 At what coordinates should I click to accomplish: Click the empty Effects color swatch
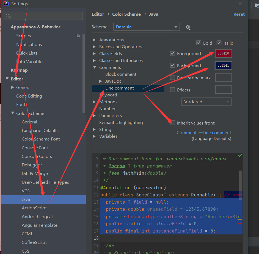pyautogui.click(x=223, y=90)
